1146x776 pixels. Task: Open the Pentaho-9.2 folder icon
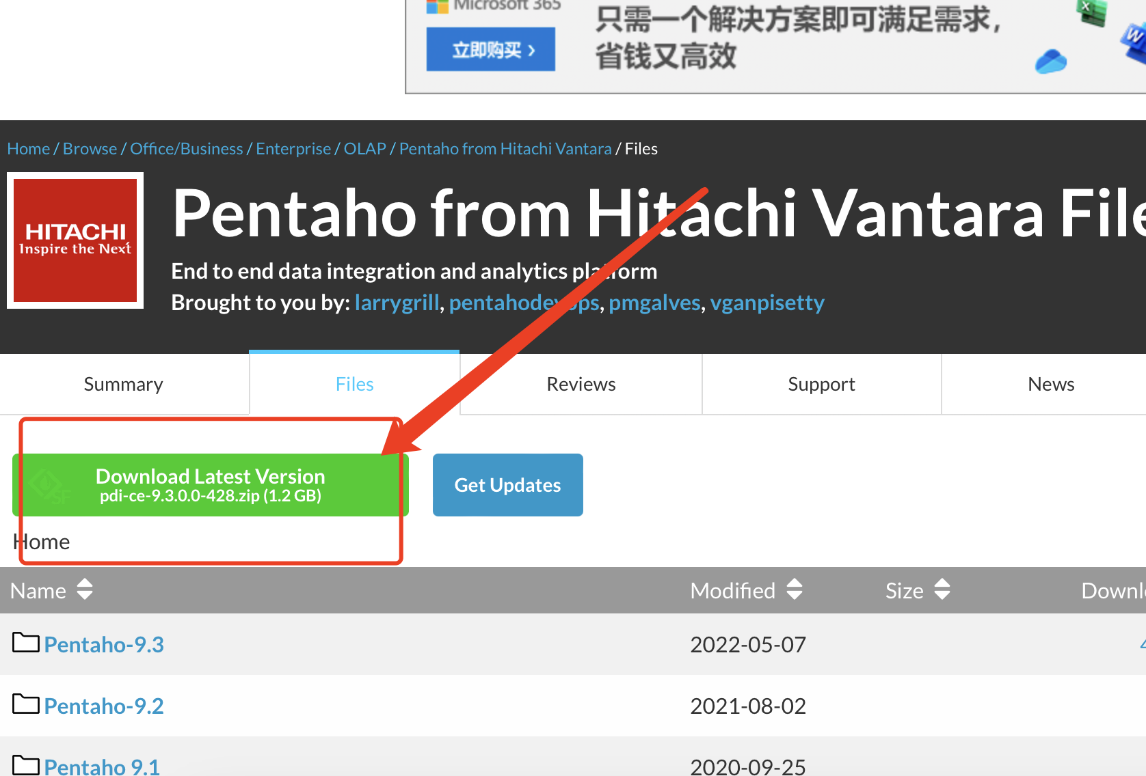[x=26, y=704]
